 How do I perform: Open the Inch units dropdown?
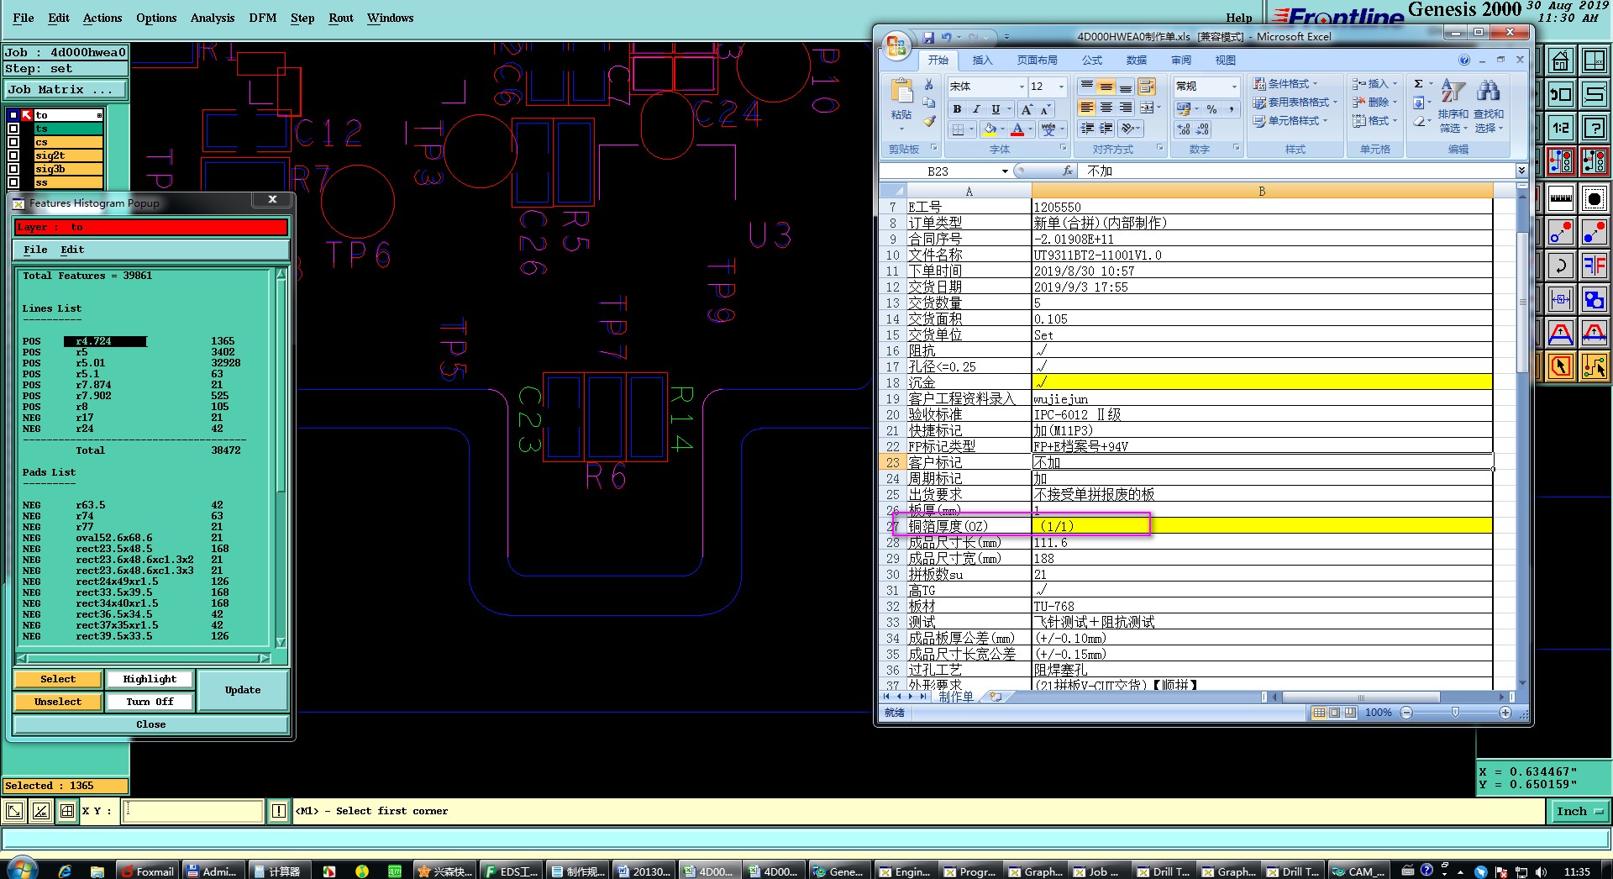[x=1579, y=811]
